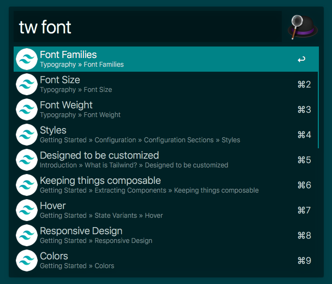Viewport: 332px width, 284px height.
Task: Click the ⌘8 shortcut label
Action: [304, 235]
